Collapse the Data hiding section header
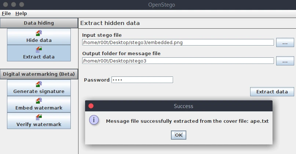296x154 pixels. (39, 23)
